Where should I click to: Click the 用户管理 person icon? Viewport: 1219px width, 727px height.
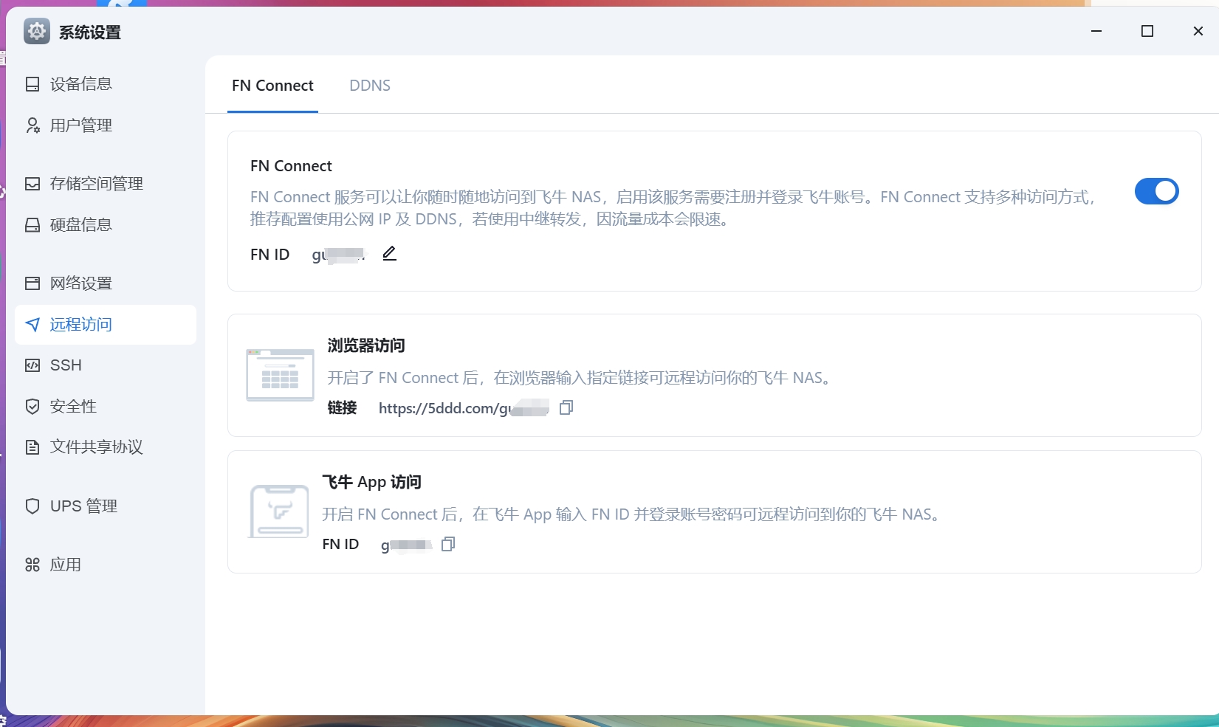(32, 125)
